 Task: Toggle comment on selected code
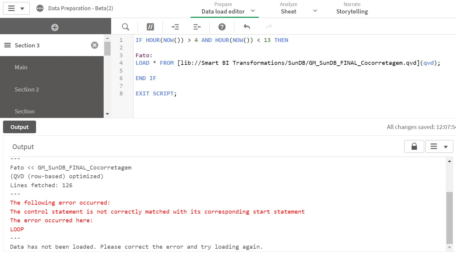[x=150, y=27]
